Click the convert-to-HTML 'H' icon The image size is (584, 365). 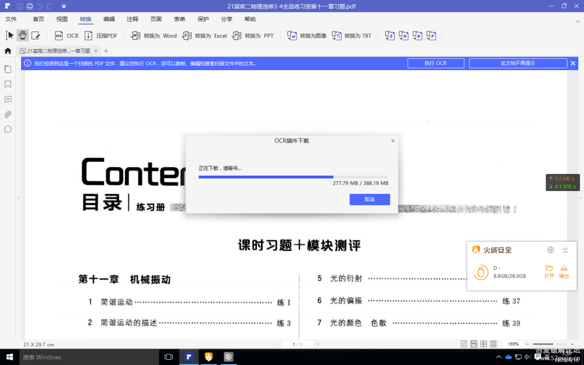coord(403,36)
